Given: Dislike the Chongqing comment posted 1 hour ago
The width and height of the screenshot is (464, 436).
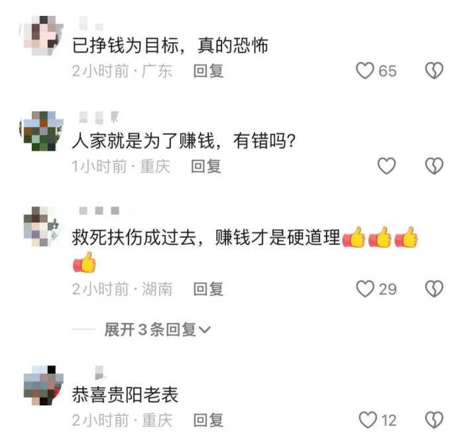Looking at the screenshot, I should pyautogui.click(x=434, y=166).
